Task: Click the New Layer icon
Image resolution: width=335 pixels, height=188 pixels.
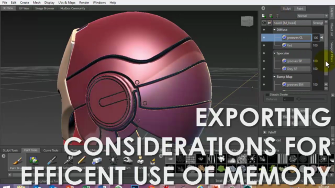Action: (x=264, y=16)
